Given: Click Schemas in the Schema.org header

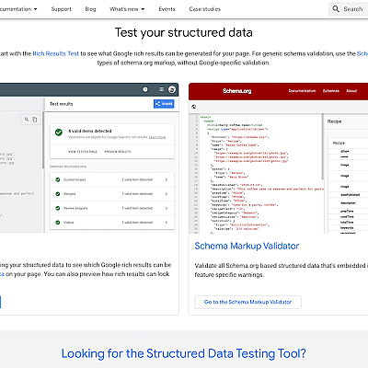Looking at the screenshot, I should pyautogui.click(x=331, y=91).
